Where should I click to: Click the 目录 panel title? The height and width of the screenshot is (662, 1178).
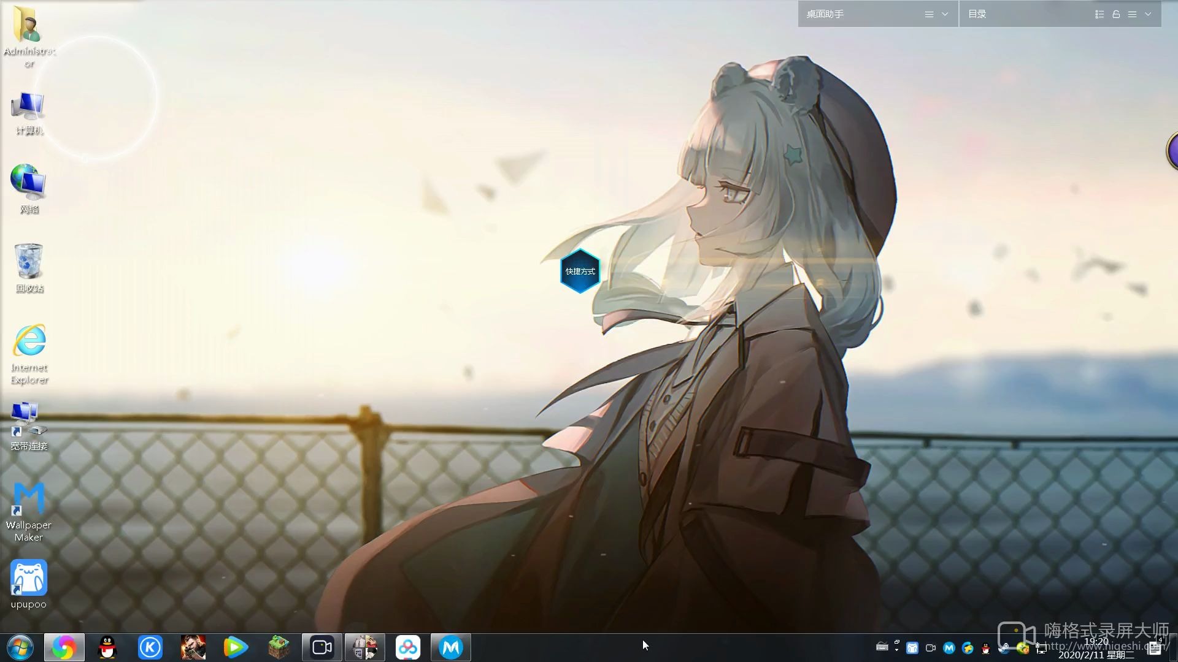(977, 14)
